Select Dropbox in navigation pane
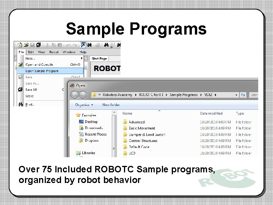This screenshot has width=273, height=205. pos(92,140)
